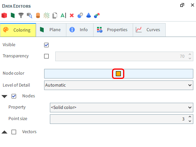
Task: Tick the Vectors checkbox
Action: 14,132
